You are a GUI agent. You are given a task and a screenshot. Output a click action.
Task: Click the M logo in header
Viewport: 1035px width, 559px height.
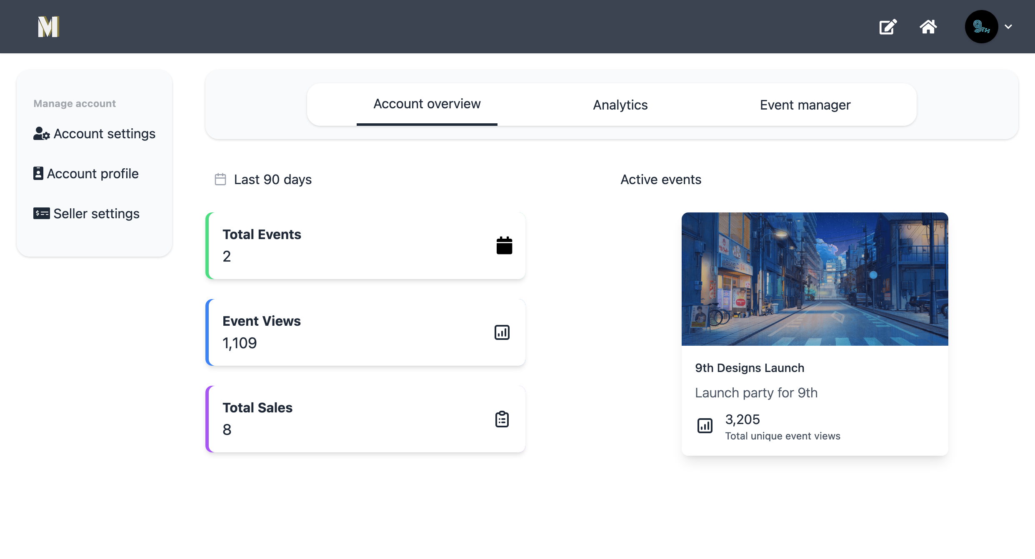point(48,27)
